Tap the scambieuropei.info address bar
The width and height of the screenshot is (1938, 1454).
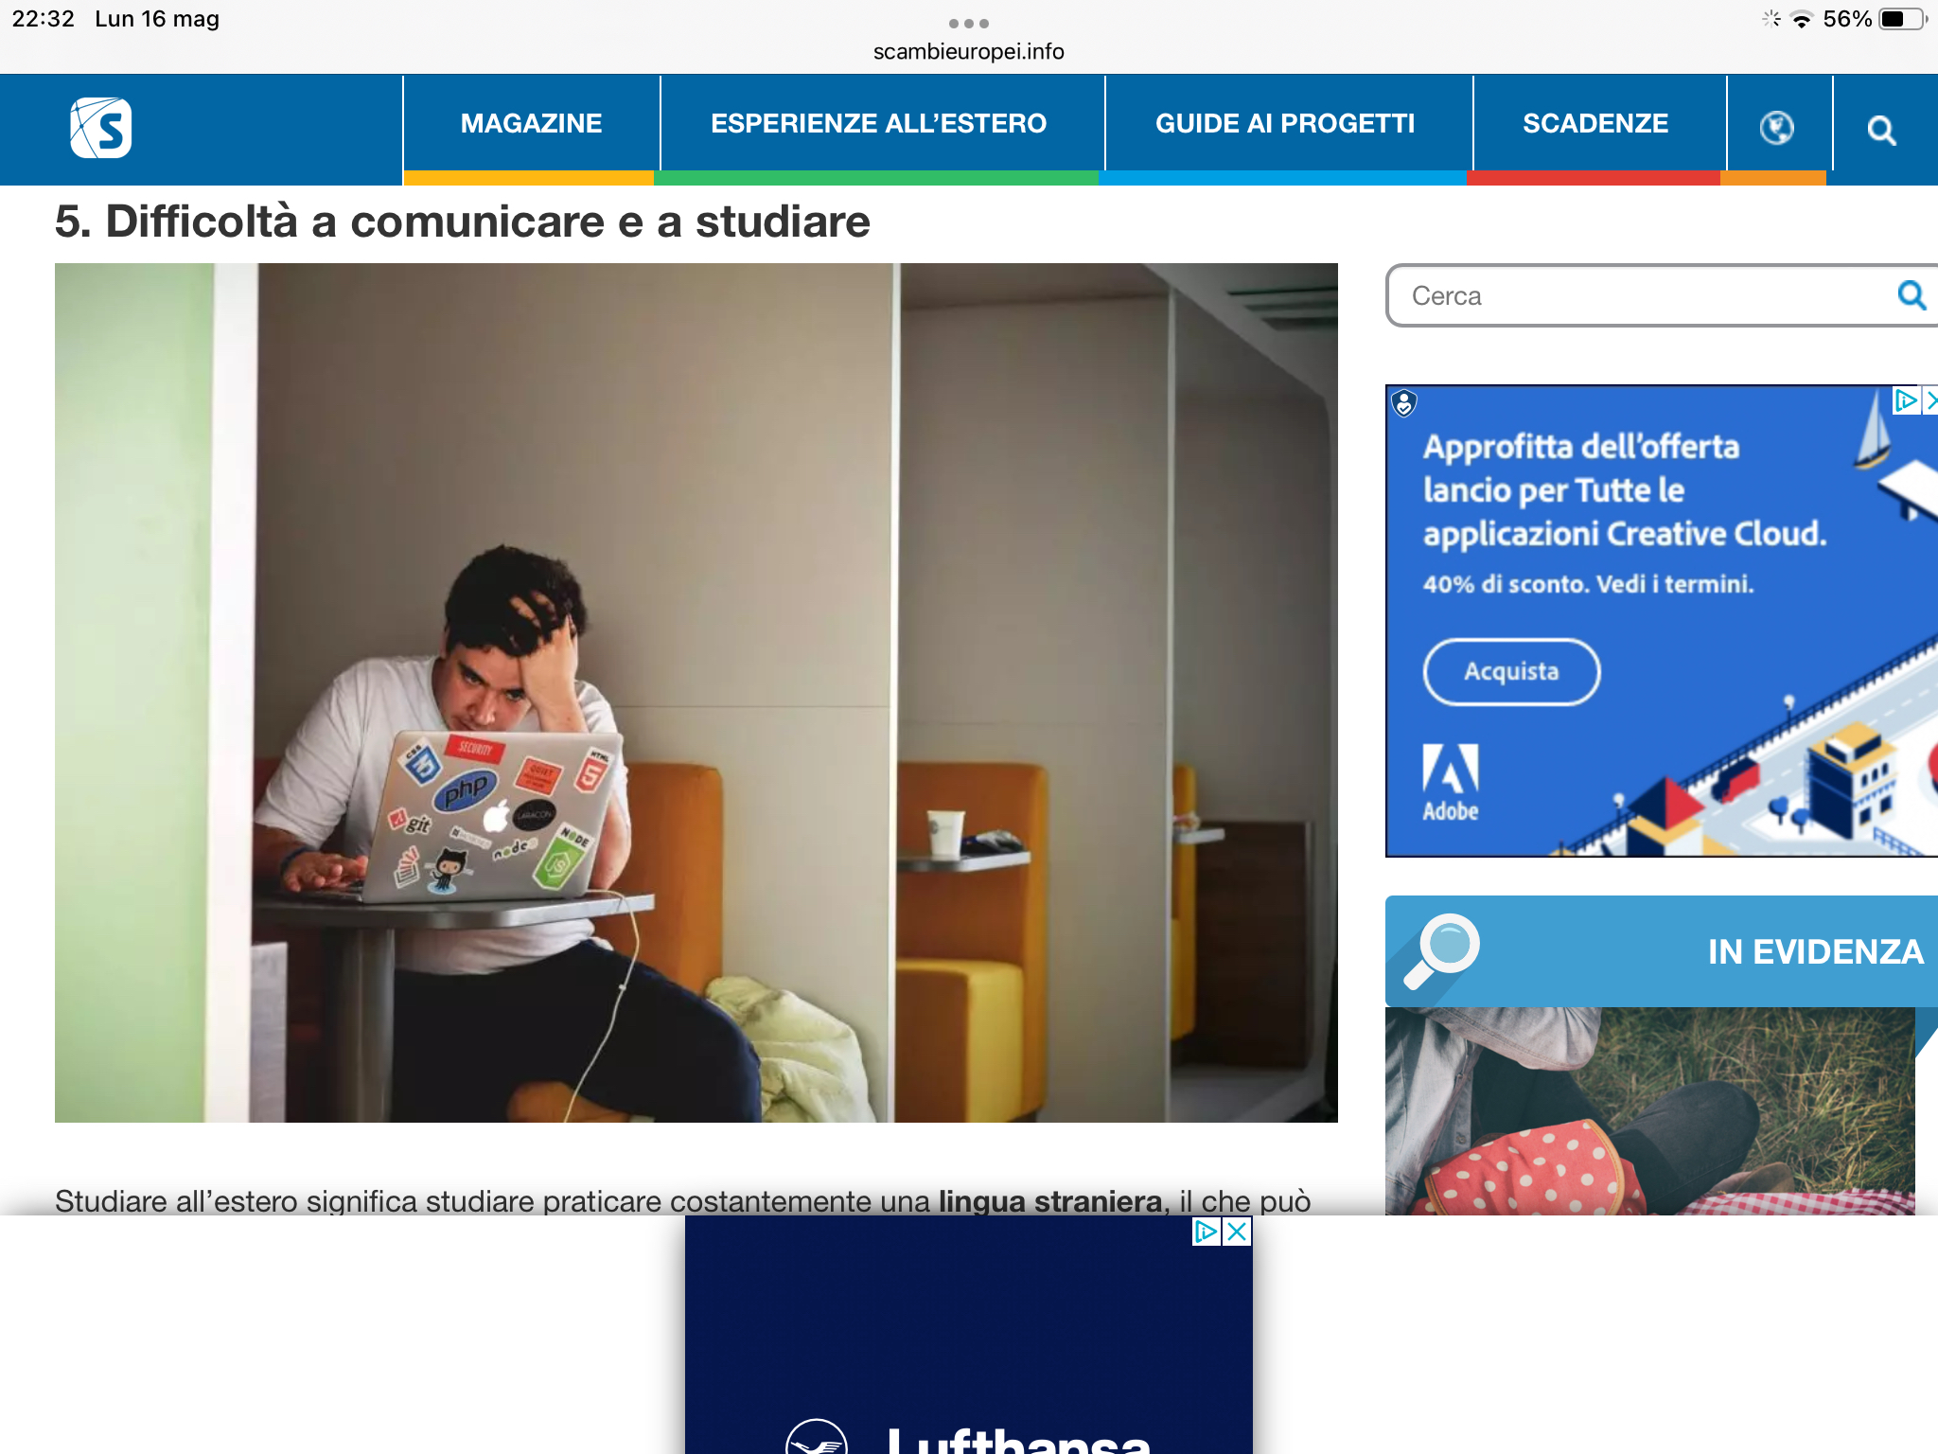tap(968, 52)
